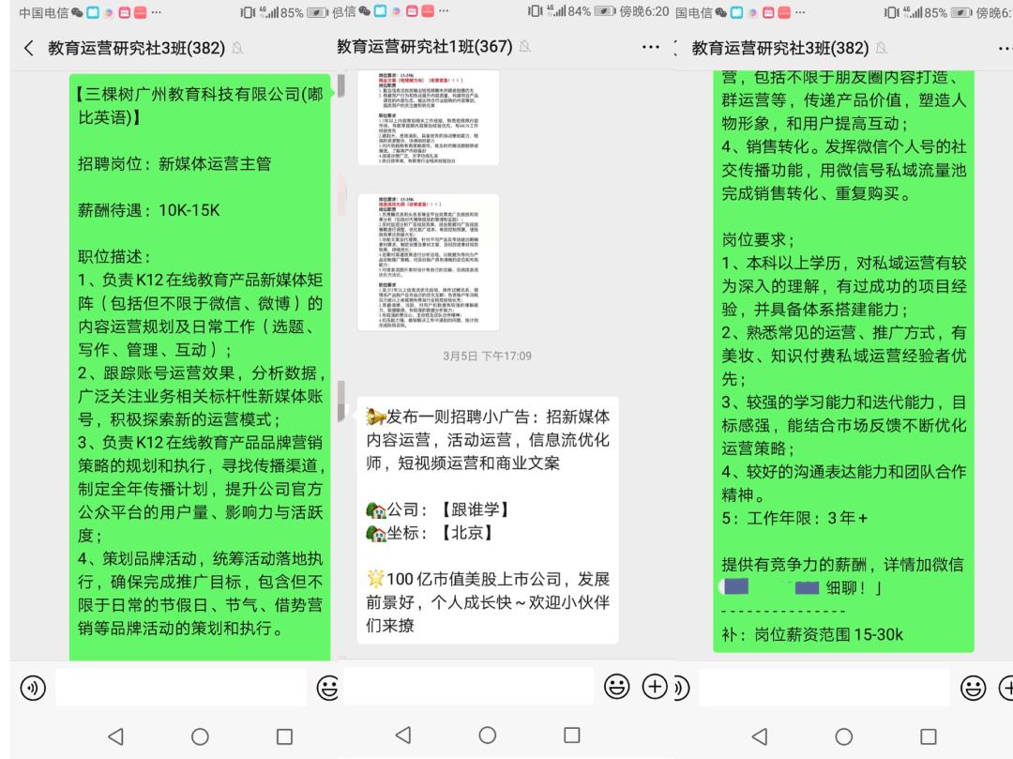The image size is (1013, 759).
Task: Tap the plus icon in the right chat bar
Action: [x=1008, y=686]
